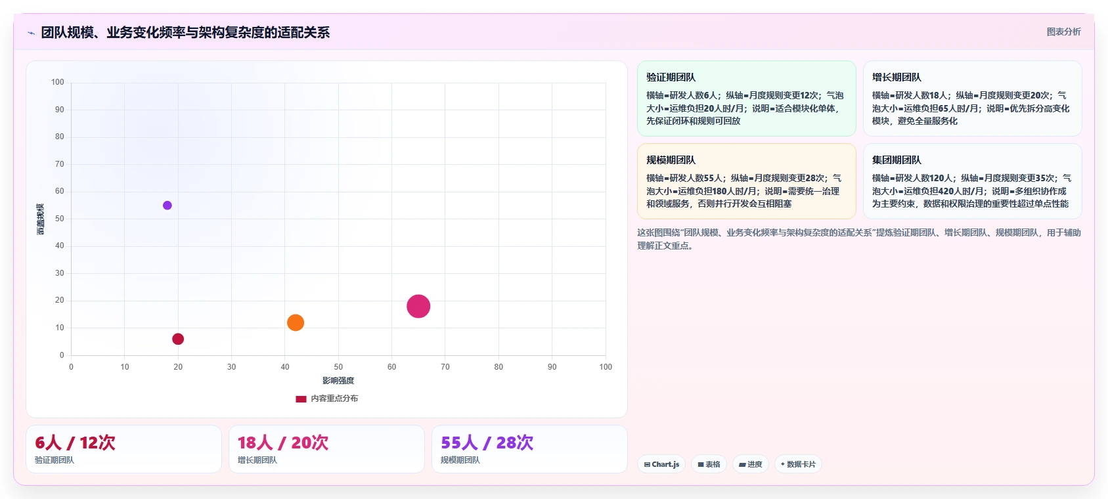Click the 覆盖规模 y-axis title
The height and width of the screenshot is (499, 1108).
(40, 219)
